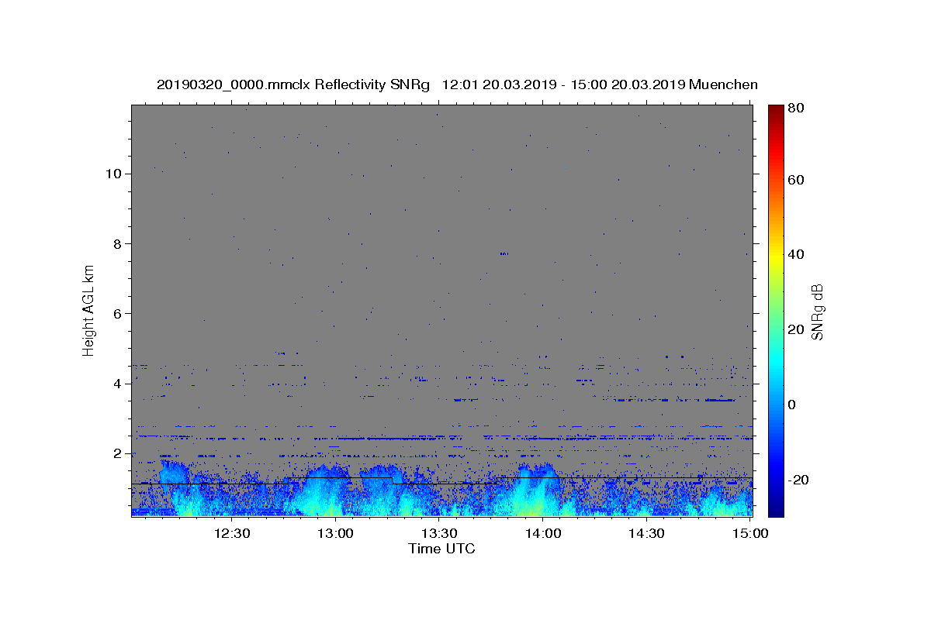Viewport: 931px width, 620px height.
Task: Click the 13:30 time tick label
Action: pyautogui.click(x=438, y=533)
